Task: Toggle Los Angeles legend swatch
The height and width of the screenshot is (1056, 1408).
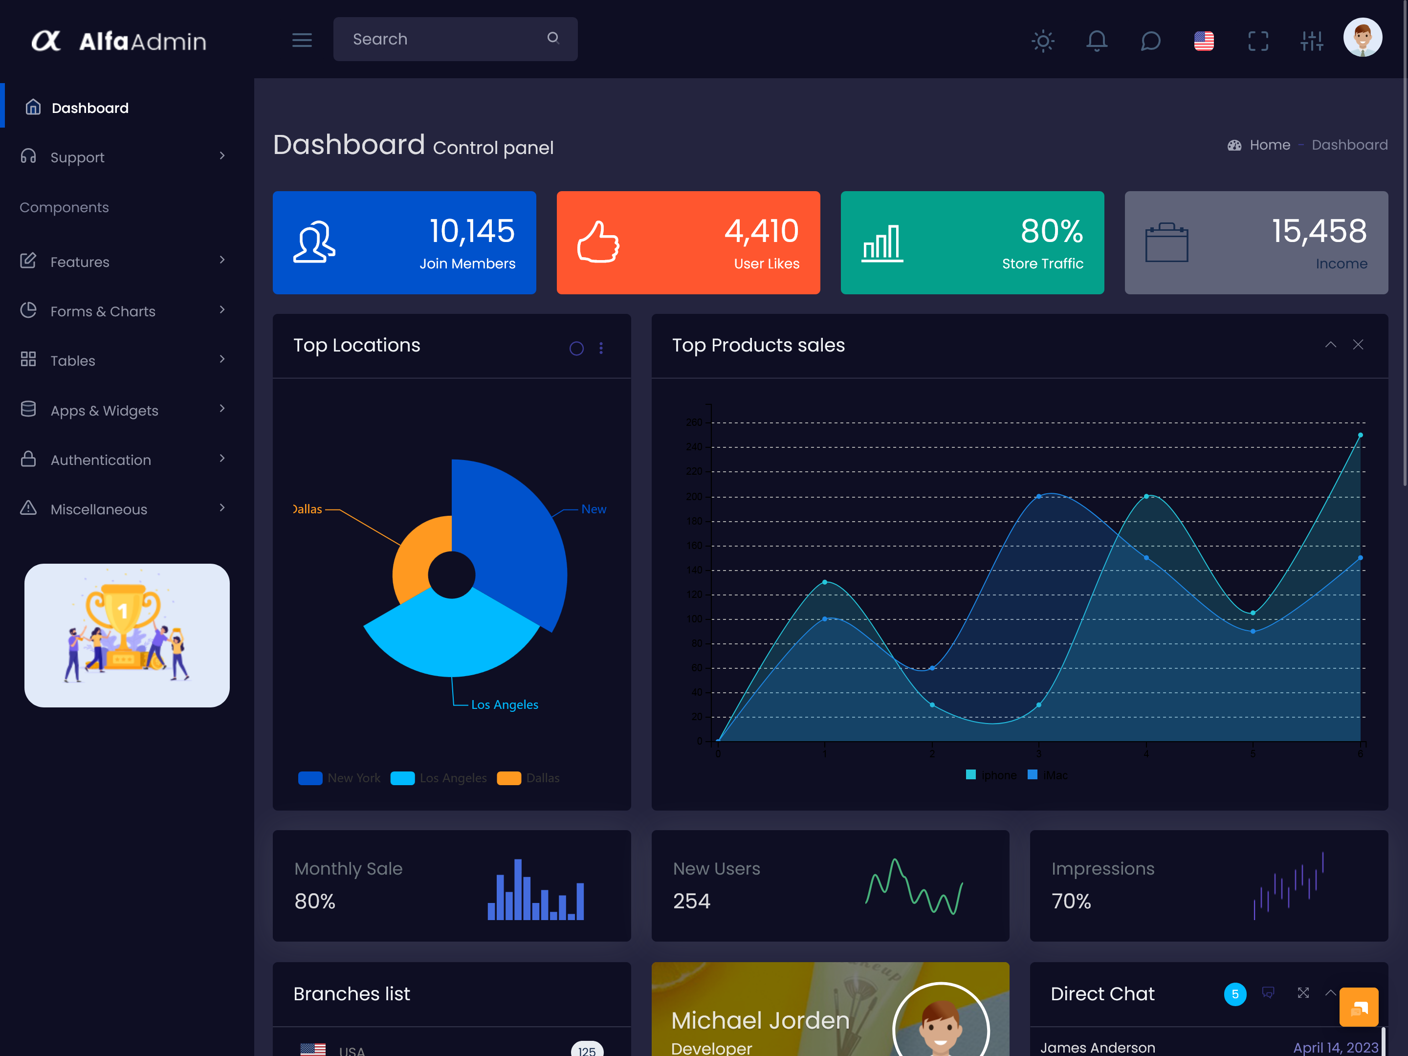Action: [402, 778]
